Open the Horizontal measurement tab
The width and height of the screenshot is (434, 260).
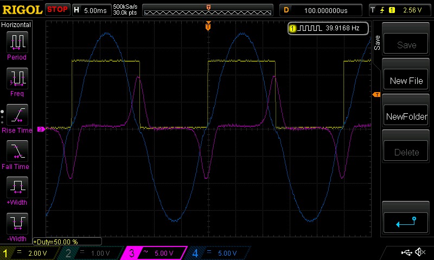pyautogui.click(x=16, y=25)
